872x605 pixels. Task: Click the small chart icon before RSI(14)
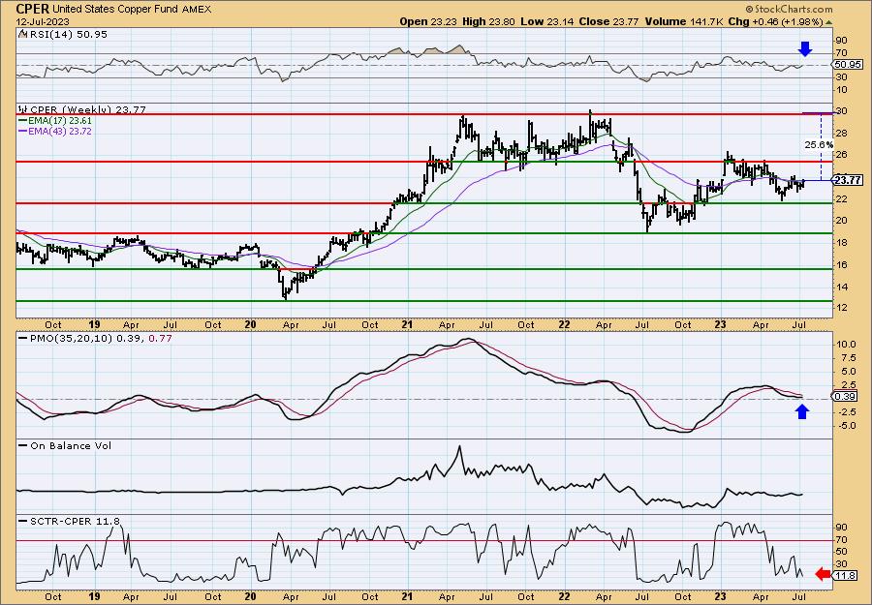tap(22, 34)
